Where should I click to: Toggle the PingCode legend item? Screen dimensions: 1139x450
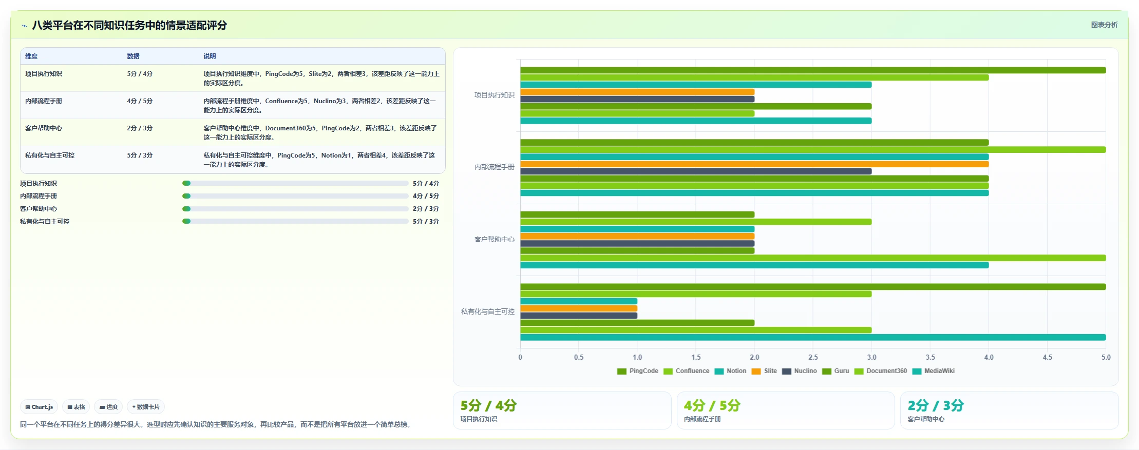638,371
